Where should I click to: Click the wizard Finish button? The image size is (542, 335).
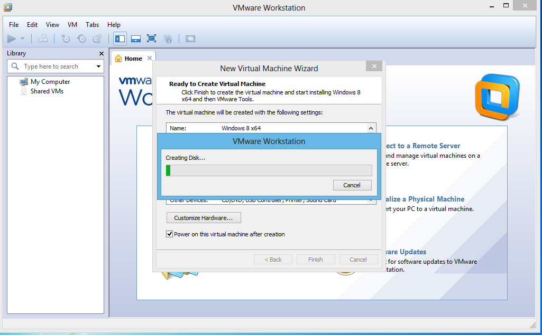(x=316, y=260)
